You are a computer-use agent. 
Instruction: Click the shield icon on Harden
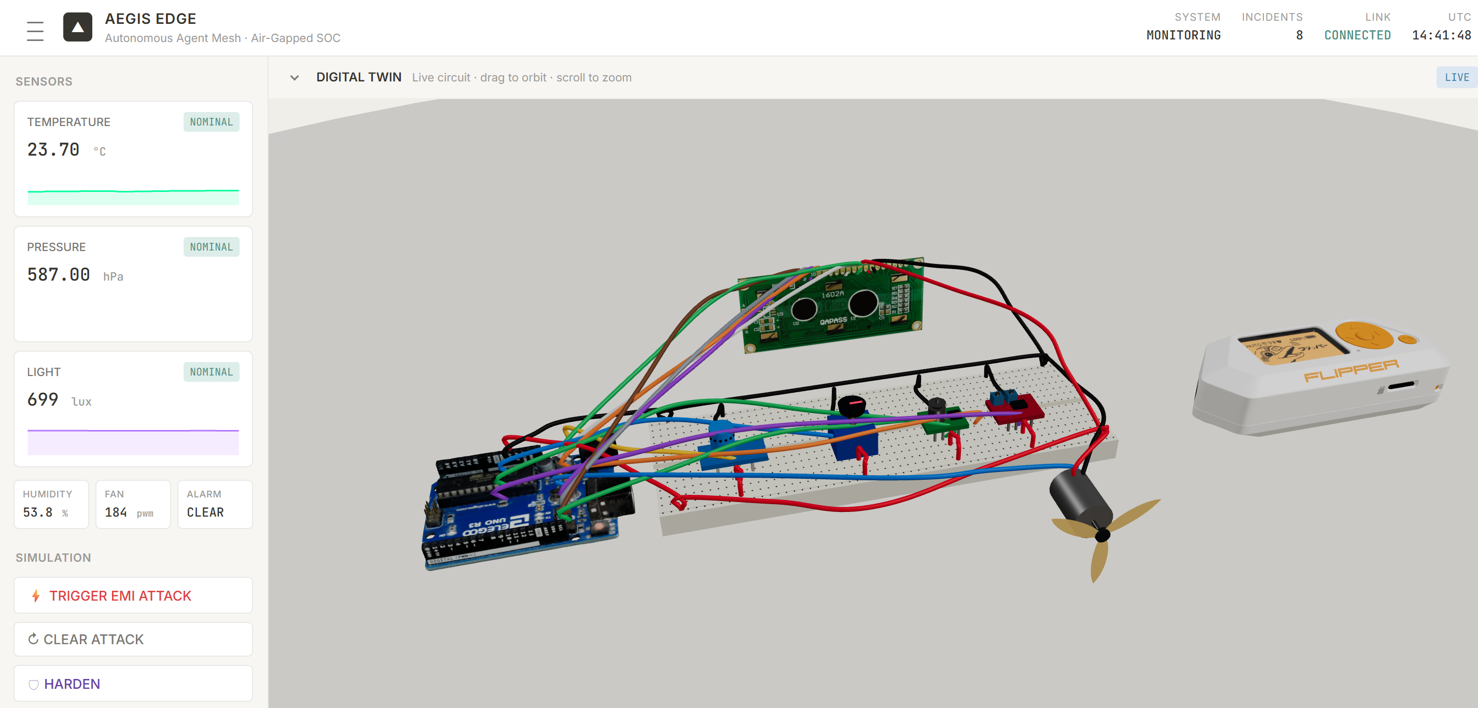33,684
